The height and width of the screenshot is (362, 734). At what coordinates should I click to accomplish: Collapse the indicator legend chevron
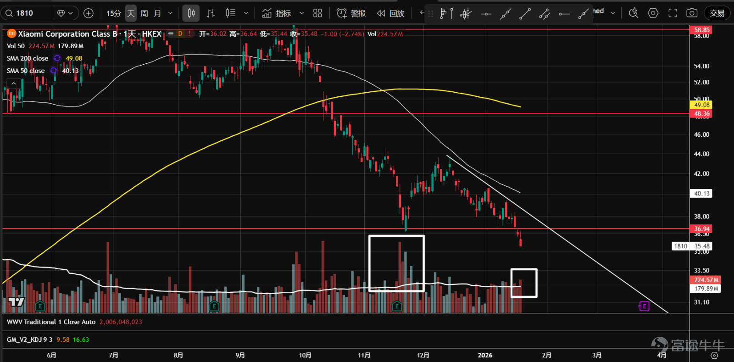click(x=14, y=84)
